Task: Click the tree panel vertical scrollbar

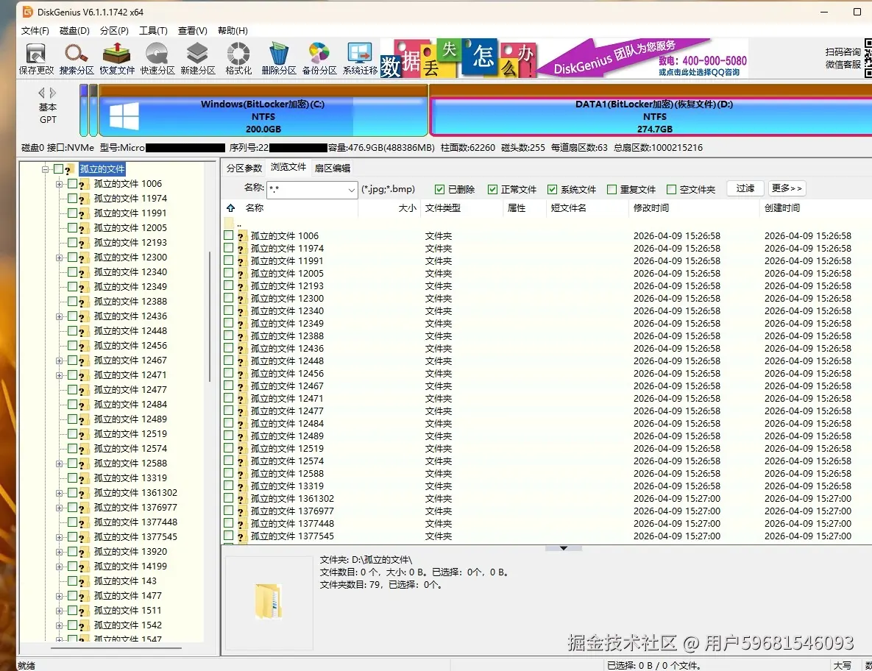Action: (x=210, y=317)
